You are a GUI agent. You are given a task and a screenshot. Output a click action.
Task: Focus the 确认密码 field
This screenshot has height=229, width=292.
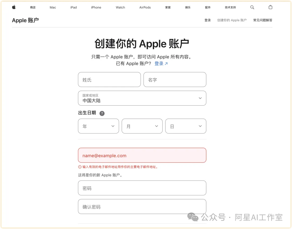click(142, 207)
